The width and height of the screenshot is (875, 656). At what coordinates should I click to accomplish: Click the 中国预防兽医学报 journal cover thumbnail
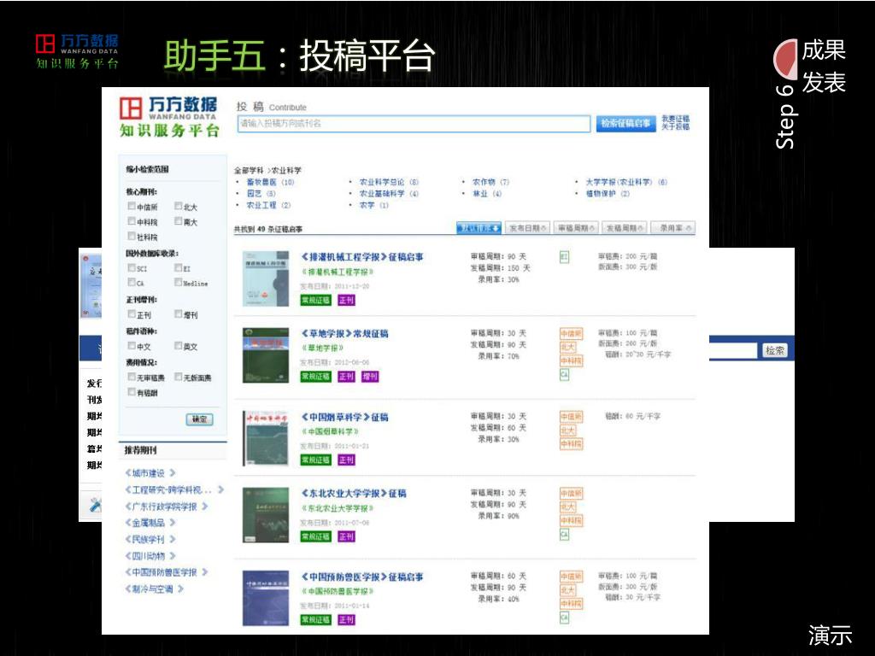tap(266, 598)
